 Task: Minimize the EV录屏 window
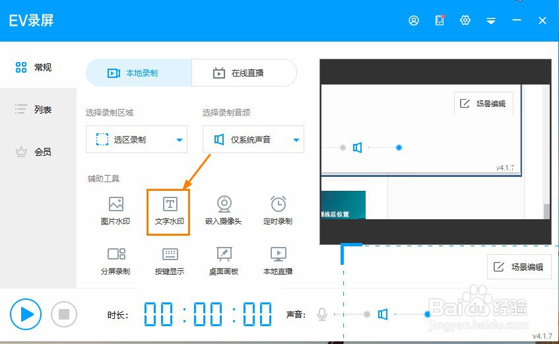point(517,20)
